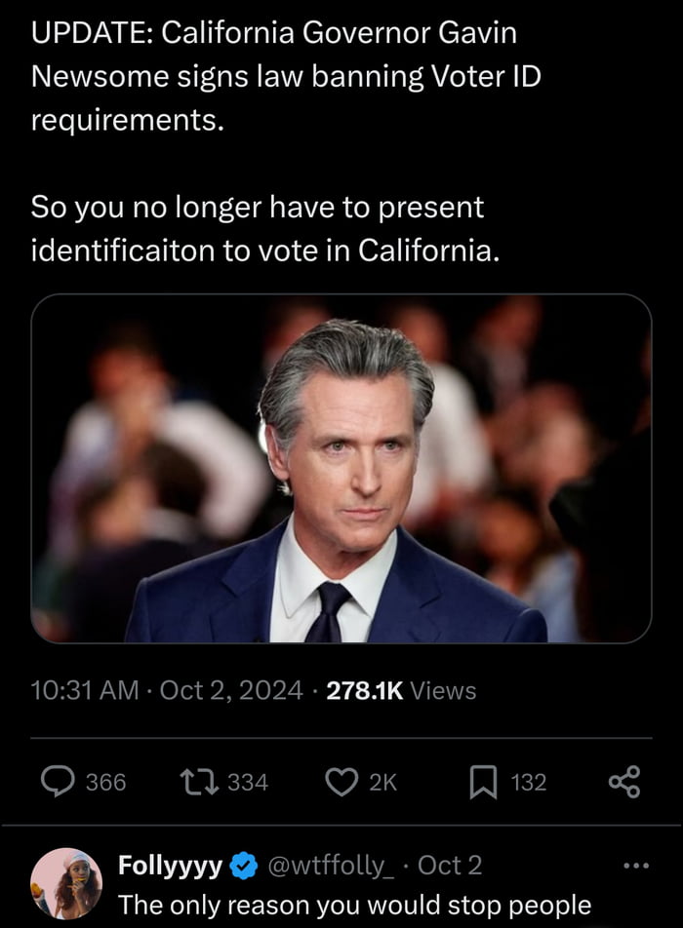Tap the reply speech bubble icon

tap(58, 782)
